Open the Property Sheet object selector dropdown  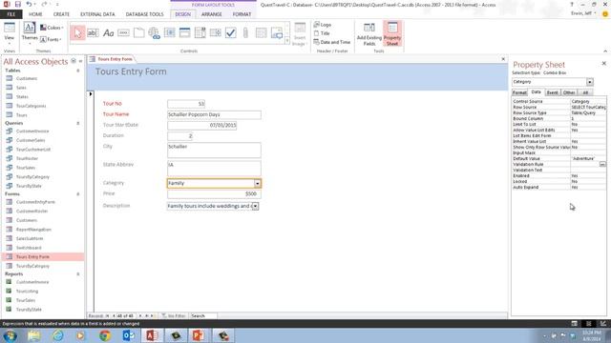coord(590,82)
